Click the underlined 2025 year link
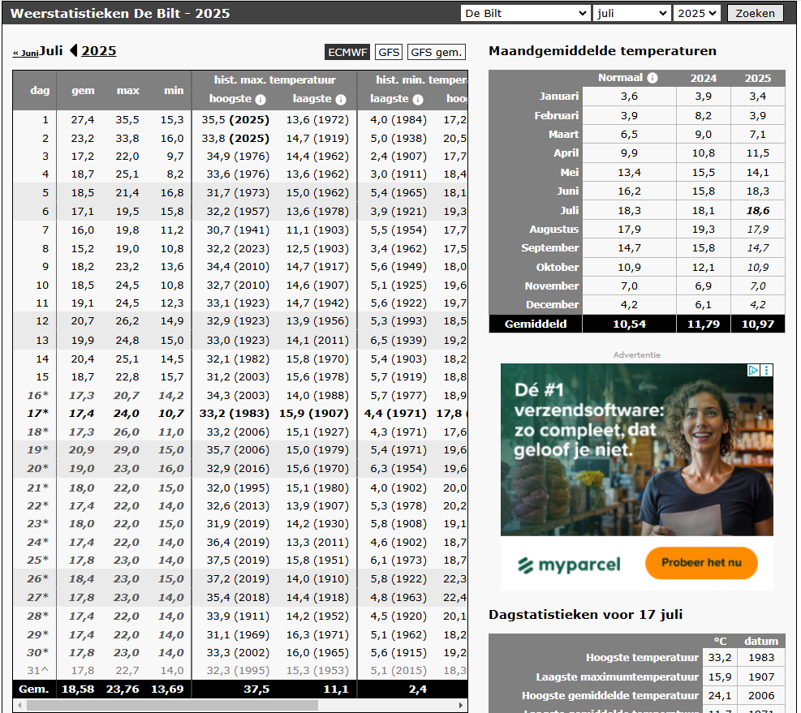801x713 pixels. coord(99,51)
